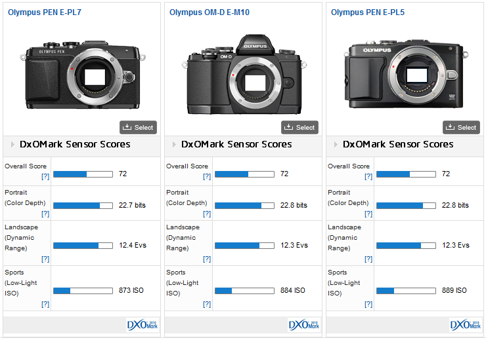Open the Olympus OM-D E-M10 title link

209,12
